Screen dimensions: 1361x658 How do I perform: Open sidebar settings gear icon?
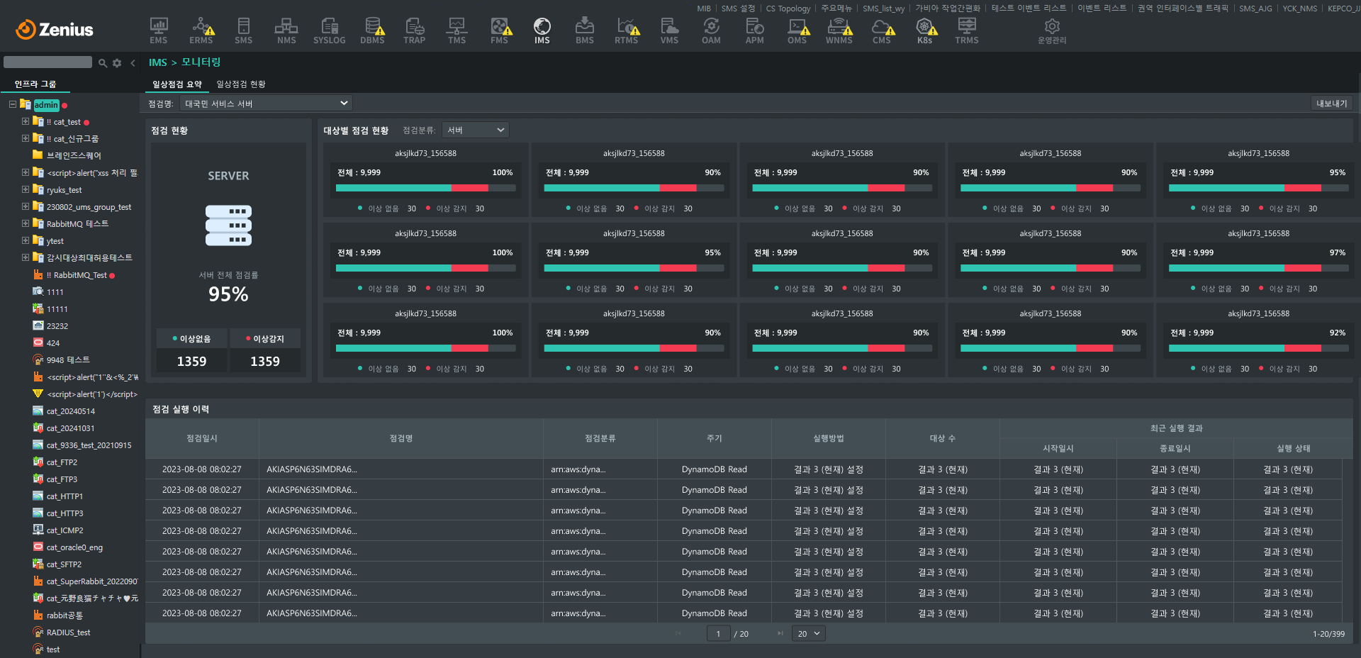click(117, 63)
